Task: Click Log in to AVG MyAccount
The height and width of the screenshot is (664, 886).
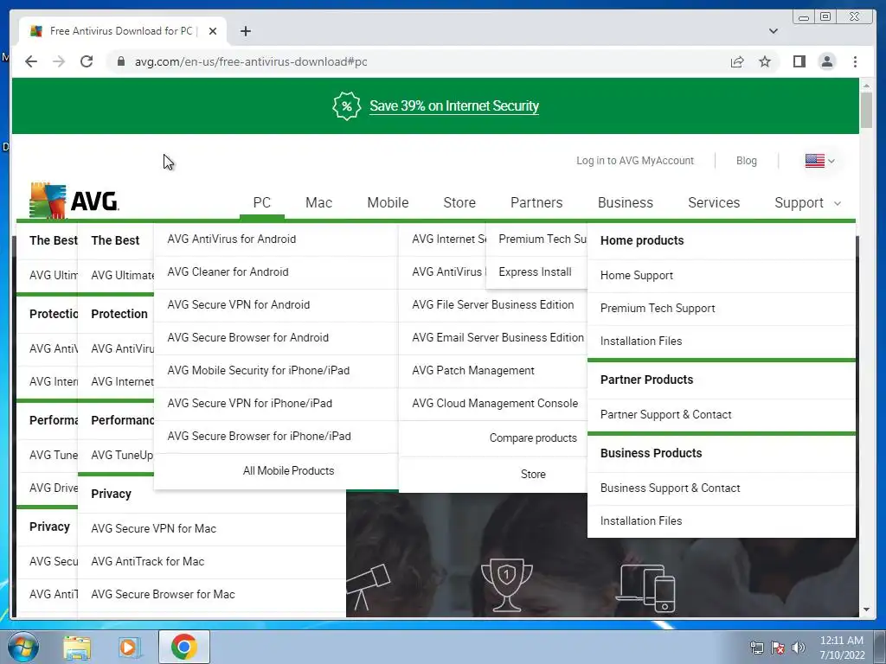Action: 634,161
